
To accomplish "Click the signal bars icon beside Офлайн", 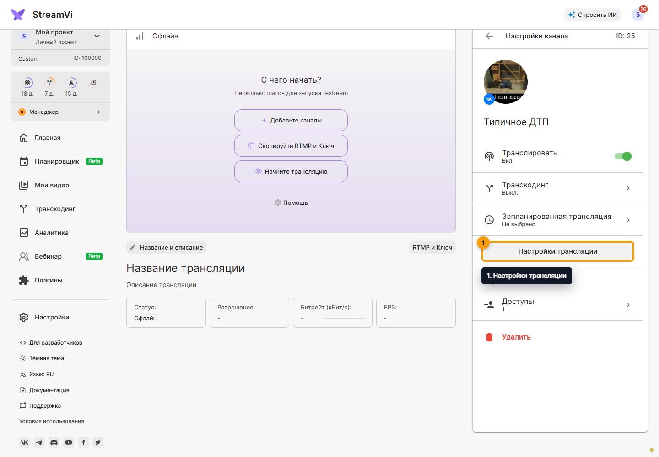I will point(140,36).
